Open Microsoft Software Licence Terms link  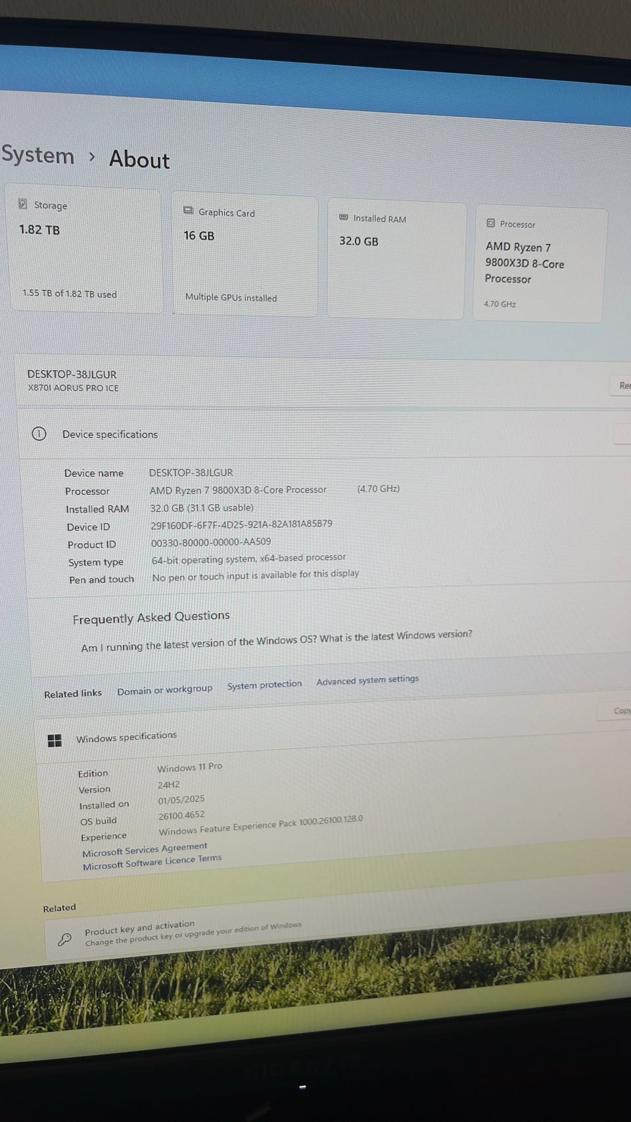(152, 862)
